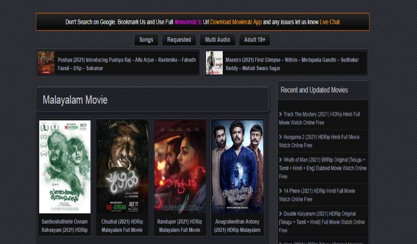Click Randuper (2021) HDRip Malayalam title
The image size is (417, 244).
click(x=180, y=226)
